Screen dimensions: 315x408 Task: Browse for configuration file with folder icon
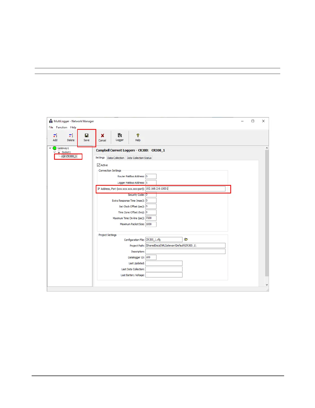click(186, 240)
